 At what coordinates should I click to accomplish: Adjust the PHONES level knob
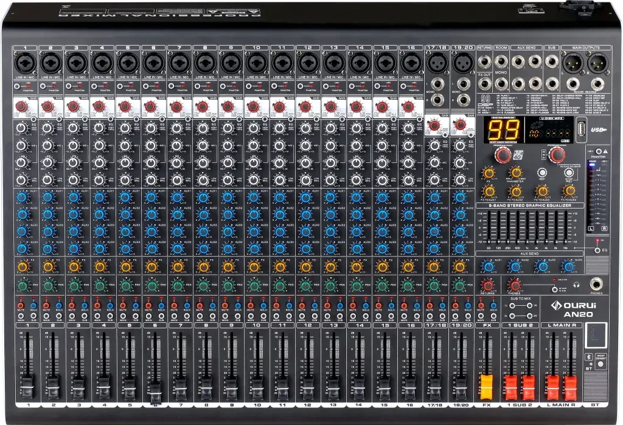(x=515, y=286)
